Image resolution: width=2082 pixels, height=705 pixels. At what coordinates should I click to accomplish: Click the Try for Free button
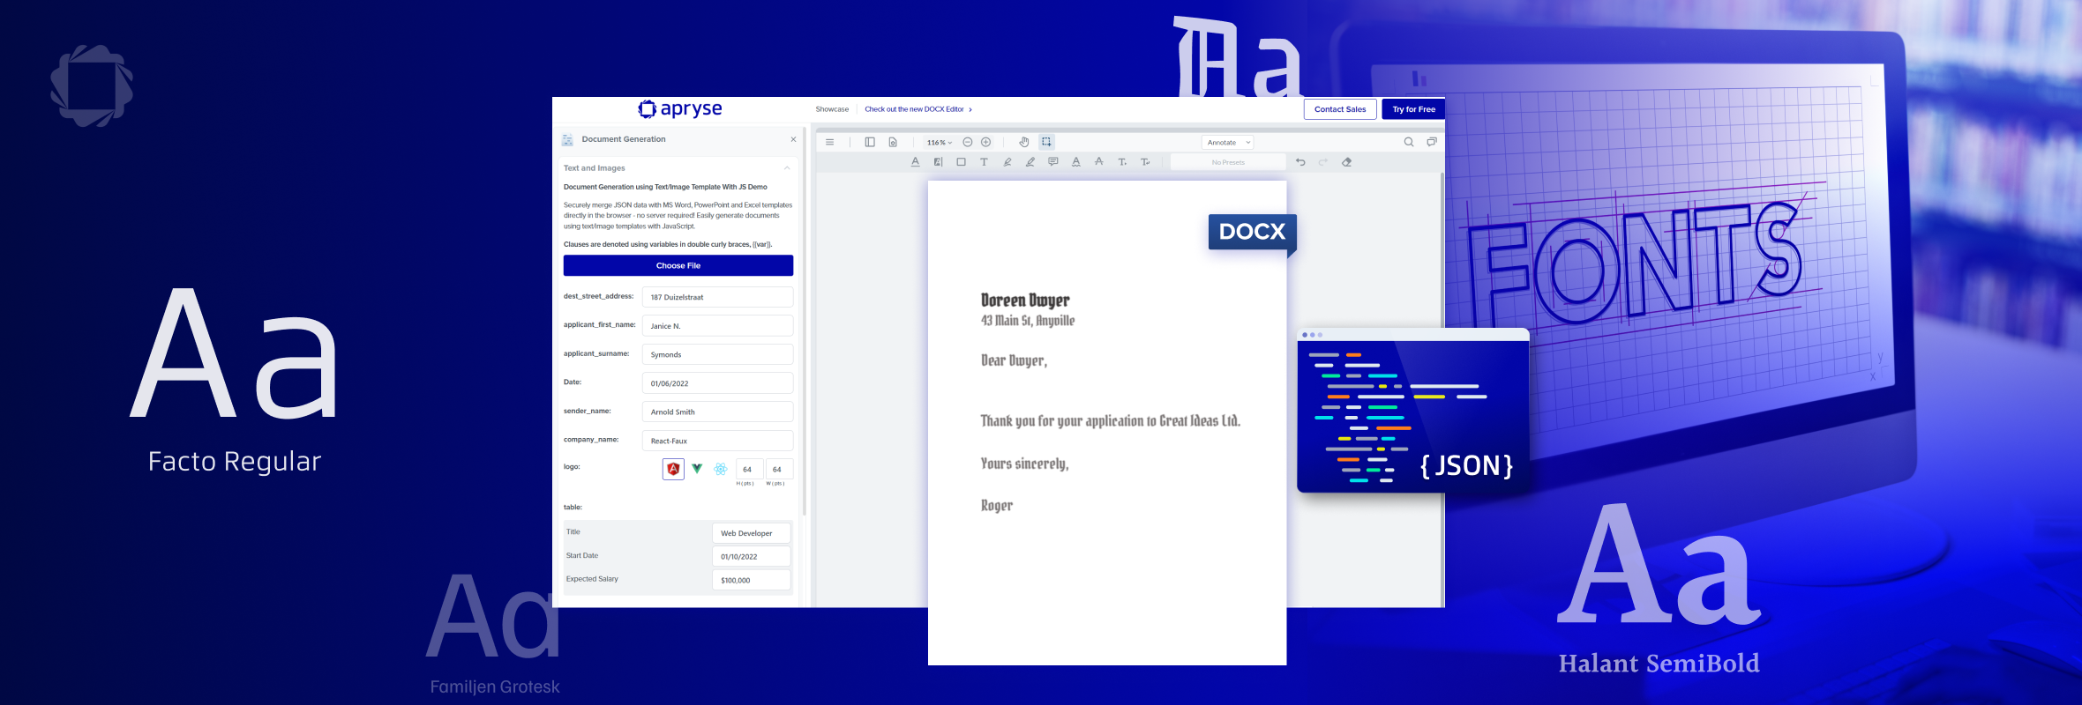coord(1413,109)
